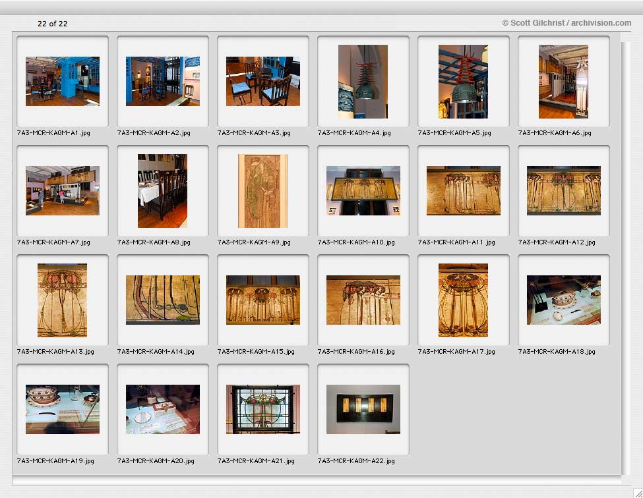Select thumbnail 7A3-MCR-KAGM-A20.jpg
The height and width of the screenshot is (498, 643).
point(163,409)
